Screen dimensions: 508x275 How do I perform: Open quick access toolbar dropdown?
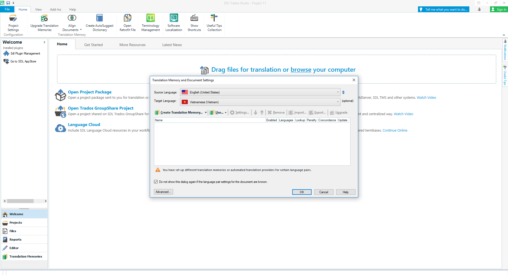(13, 3)
